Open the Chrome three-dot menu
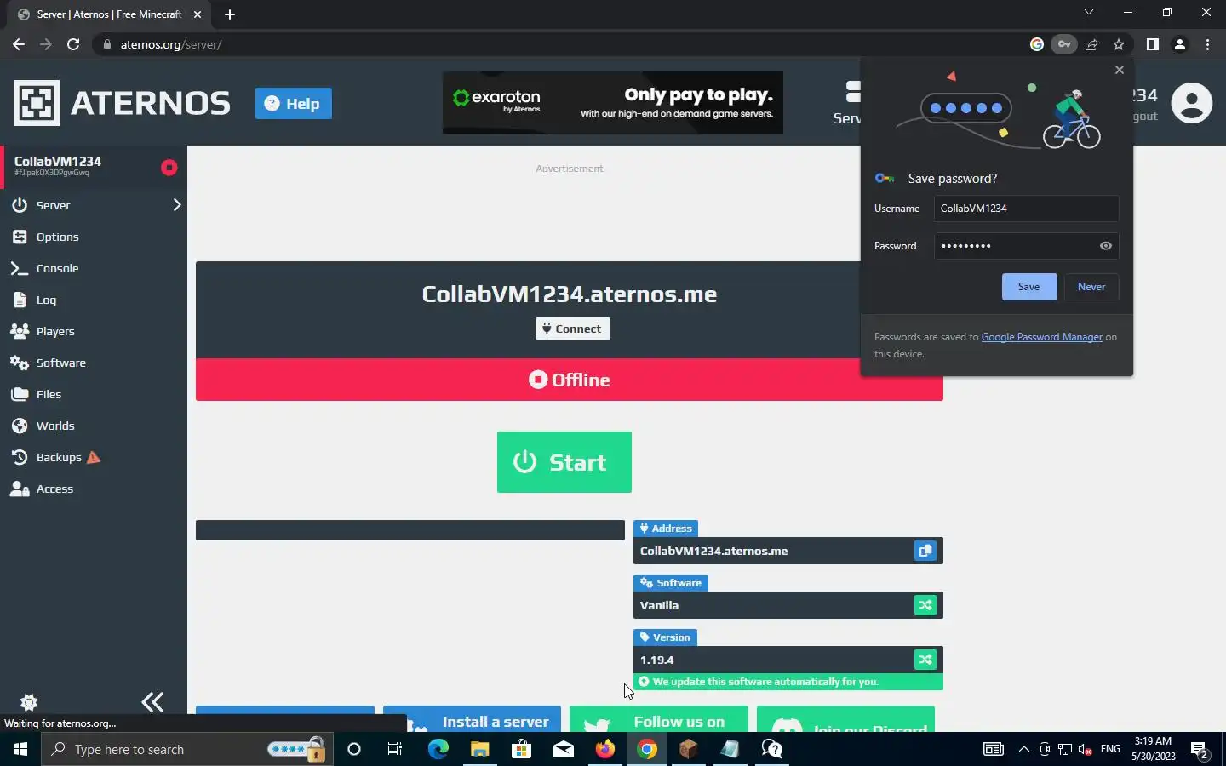This screenshot has width=1226, height=766. coord(1207,44)
